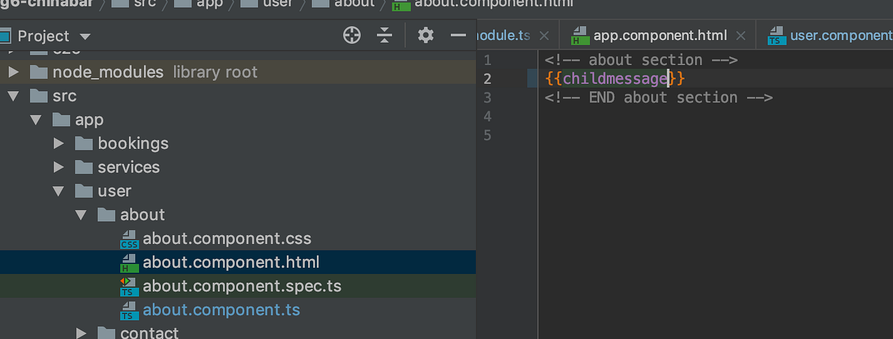The image size is (893, 339).
Task: Click the node_modules folder icon
Action: pos(39,72)
